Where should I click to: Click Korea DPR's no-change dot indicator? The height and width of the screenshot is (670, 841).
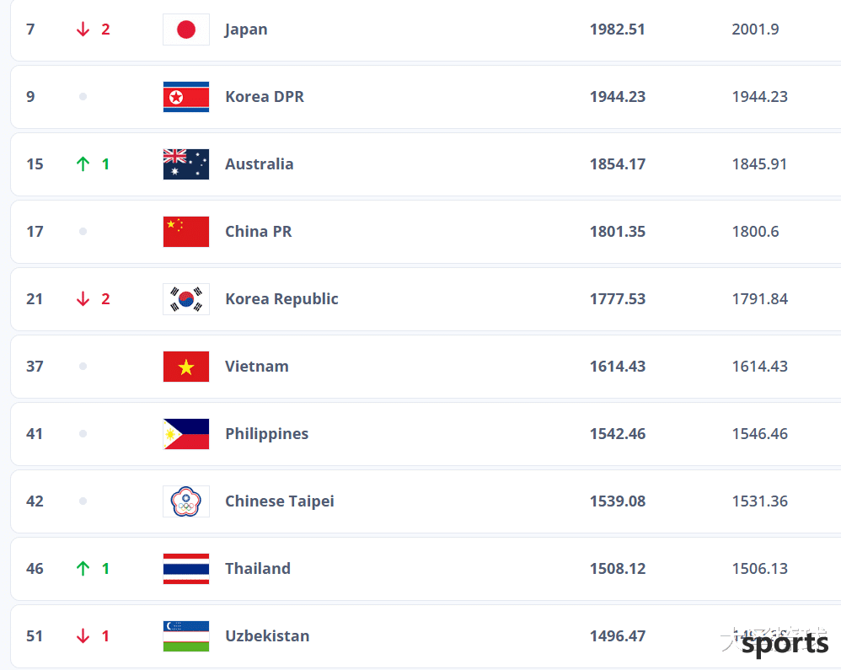pos(83,97)
